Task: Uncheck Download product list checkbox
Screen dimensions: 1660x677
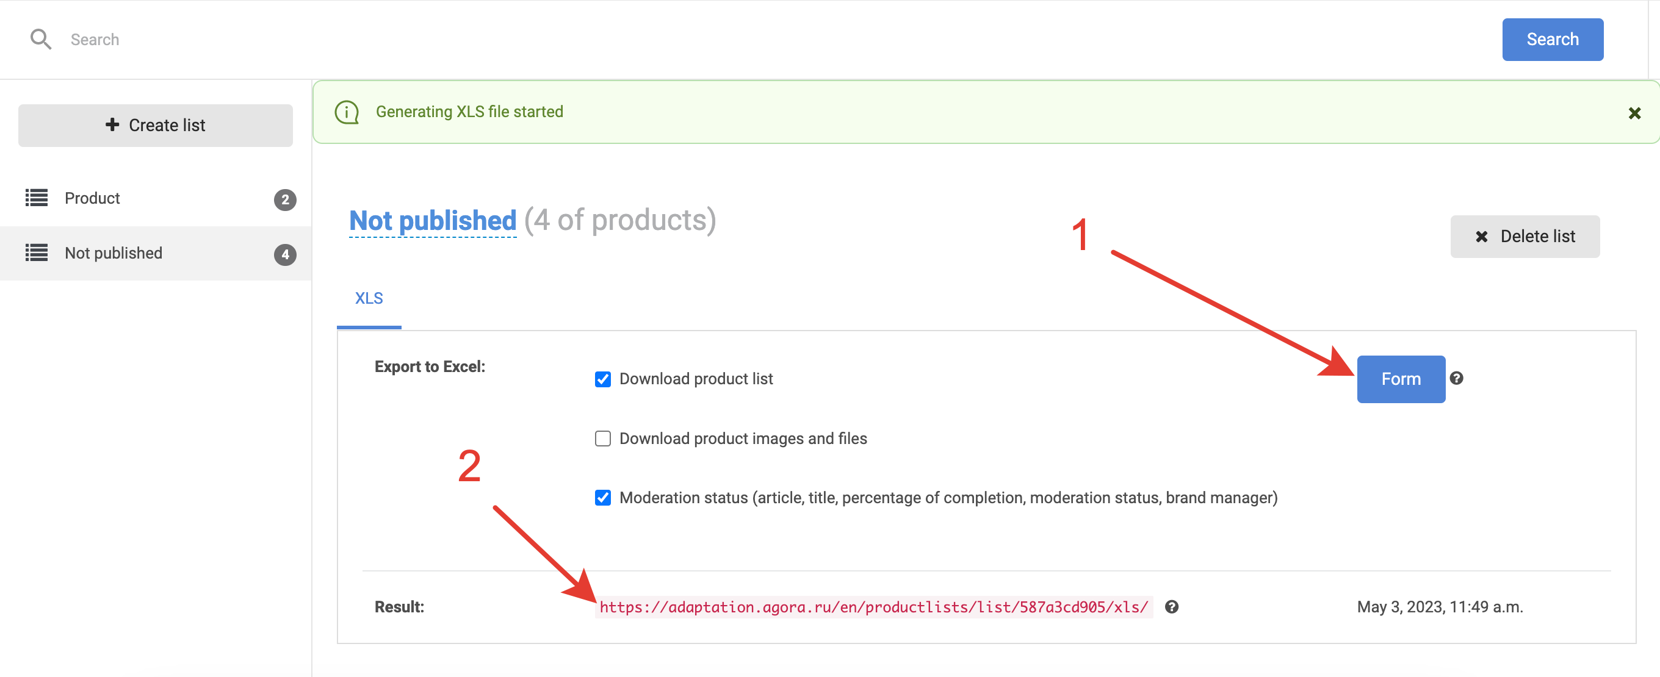Action: pos(602,379)
